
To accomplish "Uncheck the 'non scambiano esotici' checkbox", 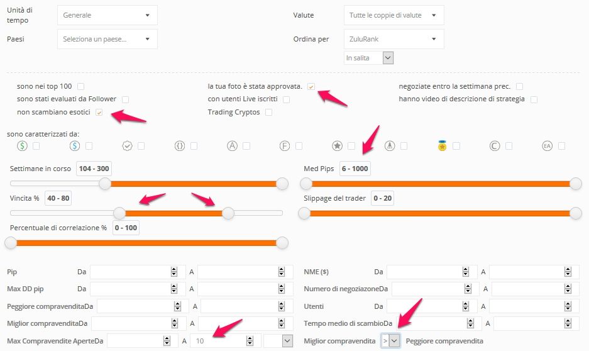I will 99,113.
